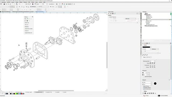Image resolution: width=172 pixels, height=97 pixels.
Task: Click the style tool icon below the styles tree
Action: point(143,41)
